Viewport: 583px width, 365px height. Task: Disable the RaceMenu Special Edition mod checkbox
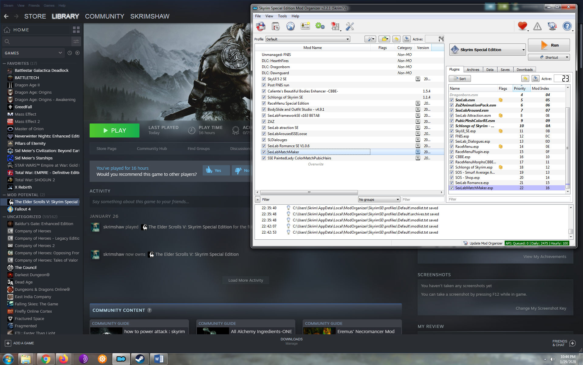click(264, 103)
